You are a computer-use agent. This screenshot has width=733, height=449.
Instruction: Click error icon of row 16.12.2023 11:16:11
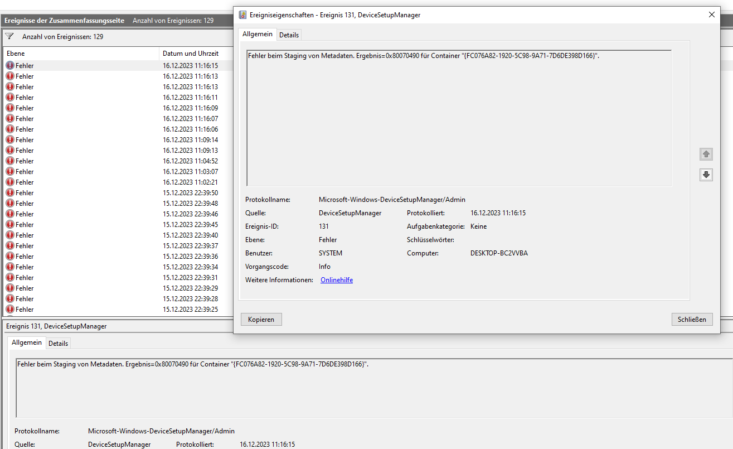coord(10,97)
